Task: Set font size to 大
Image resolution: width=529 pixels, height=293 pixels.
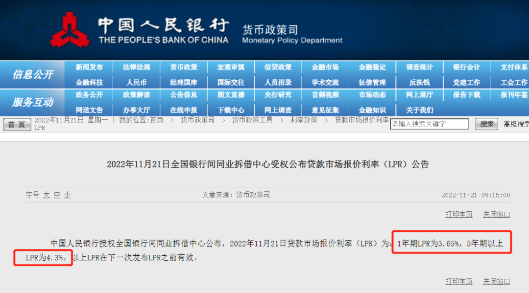Action: coord(47,195)
